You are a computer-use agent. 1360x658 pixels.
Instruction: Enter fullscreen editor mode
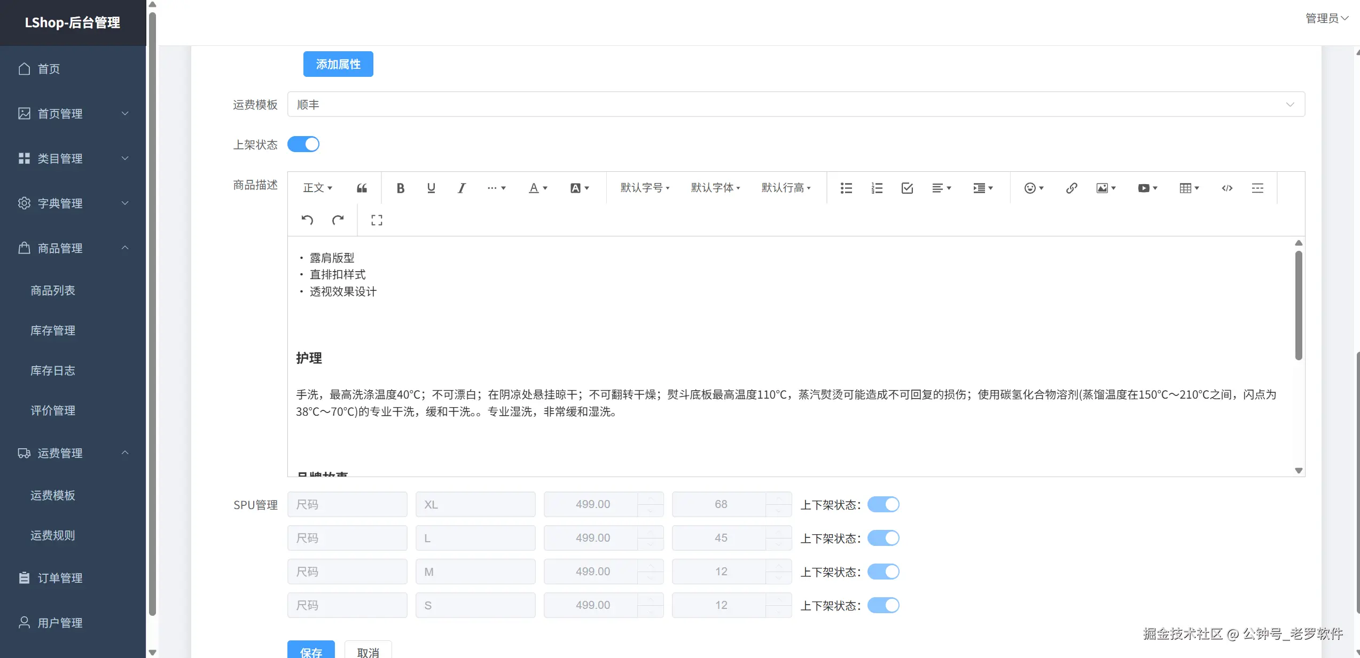click(377, 220)
